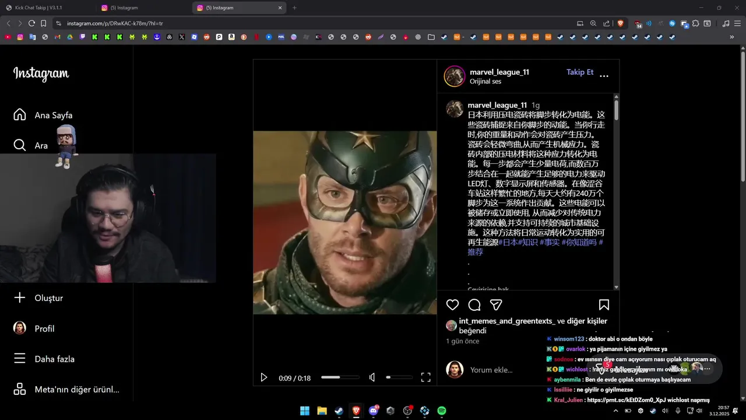This screenshot has width=746, height=420.
Task: Open marvel_league_11 profile from post header
Action: point(499,72)
